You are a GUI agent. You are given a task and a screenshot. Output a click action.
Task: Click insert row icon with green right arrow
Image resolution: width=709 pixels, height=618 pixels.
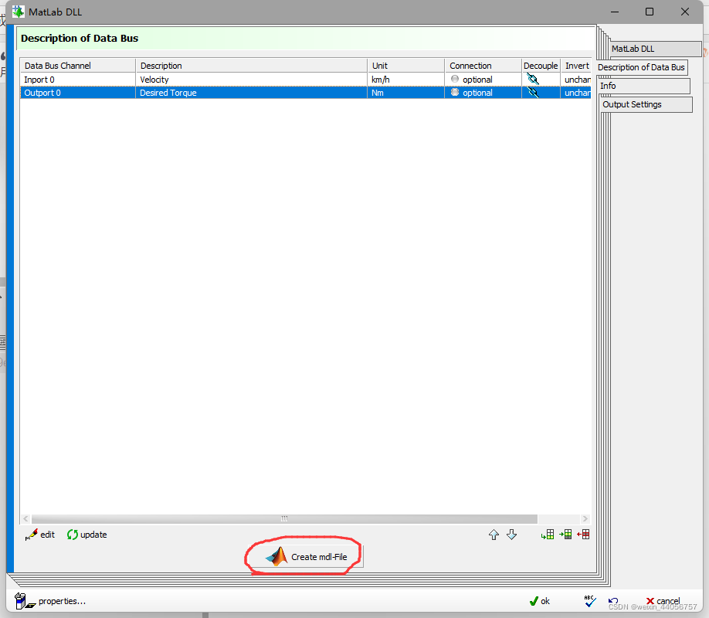565,535
